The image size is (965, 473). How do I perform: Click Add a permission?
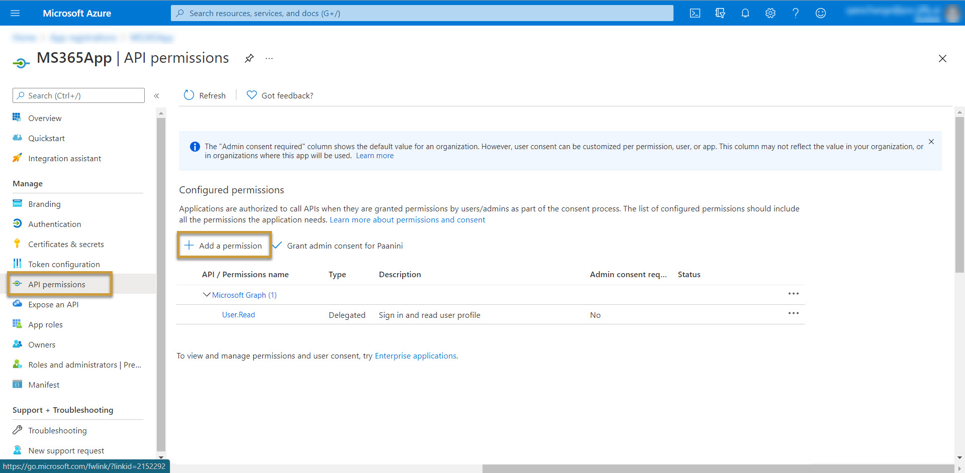tap(224, 246)
